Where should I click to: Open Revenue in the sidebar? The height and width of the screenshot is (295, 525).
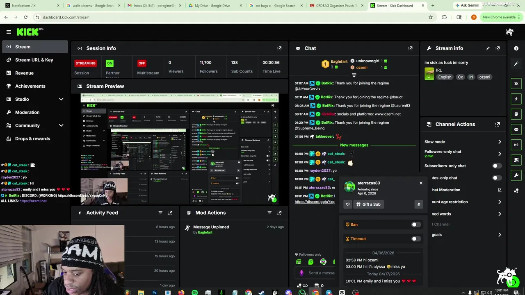coord(34,73)
